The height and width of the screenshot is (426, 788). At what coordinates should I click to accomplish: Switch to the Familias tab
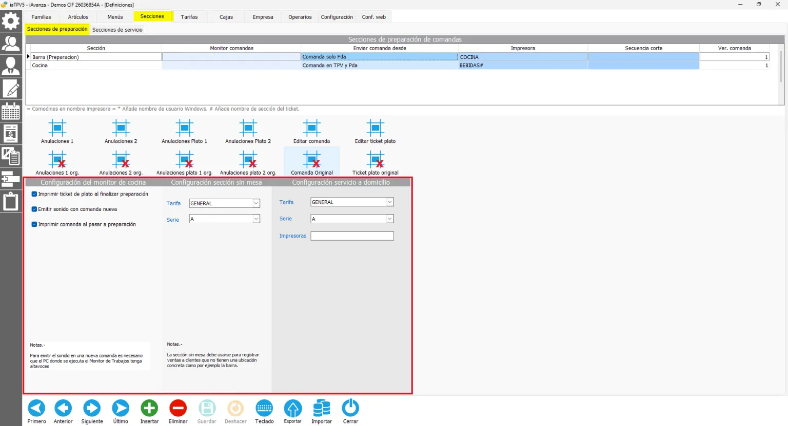[x=42, y=17]
